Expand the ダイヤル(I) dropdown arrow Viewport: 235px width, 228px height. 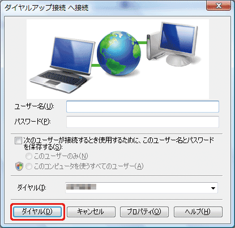pos(213,188)
